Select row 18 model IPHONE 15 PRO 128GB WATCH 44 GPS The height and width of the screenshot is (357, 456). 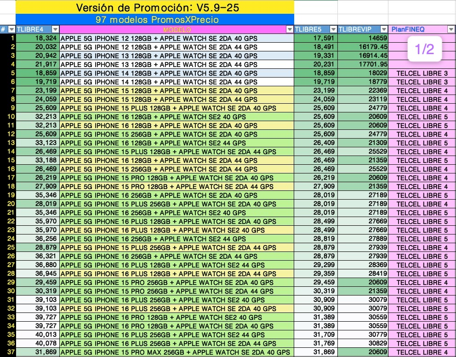177,186
